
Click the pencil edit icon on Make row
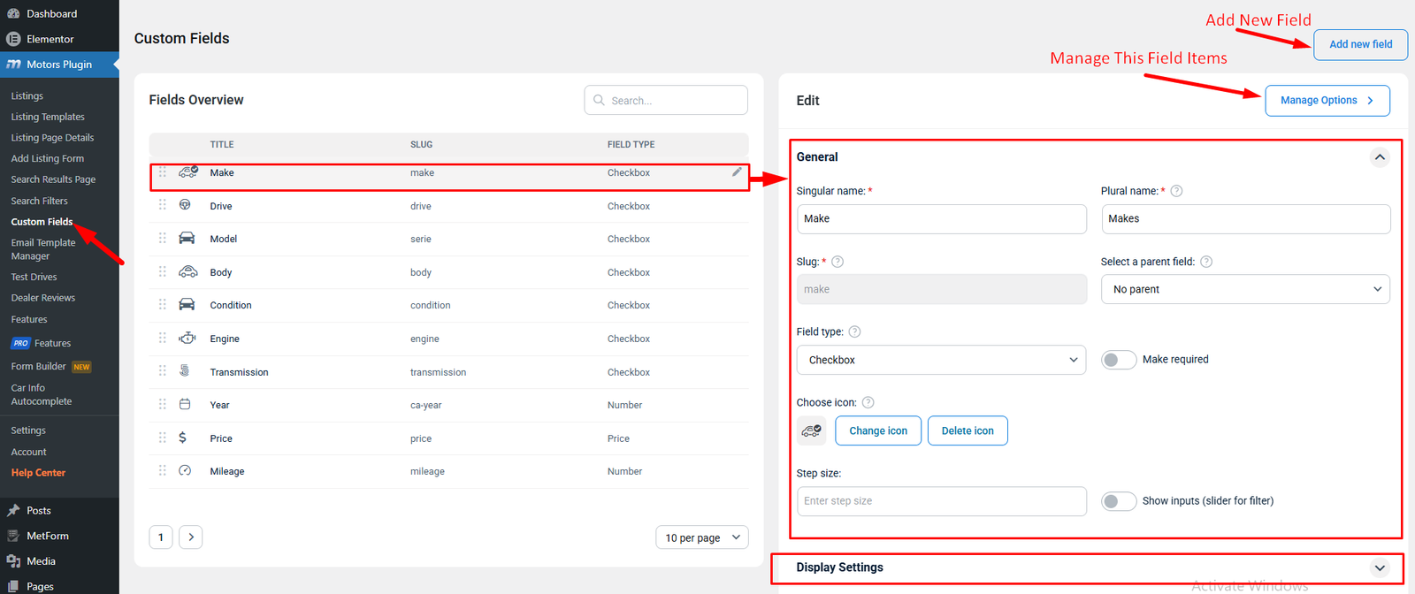point(737,172)
